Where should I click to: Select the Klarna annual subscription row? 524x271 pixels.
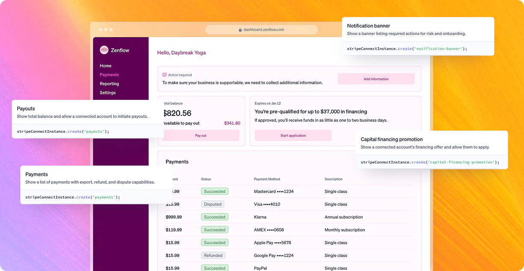(289, 217)
